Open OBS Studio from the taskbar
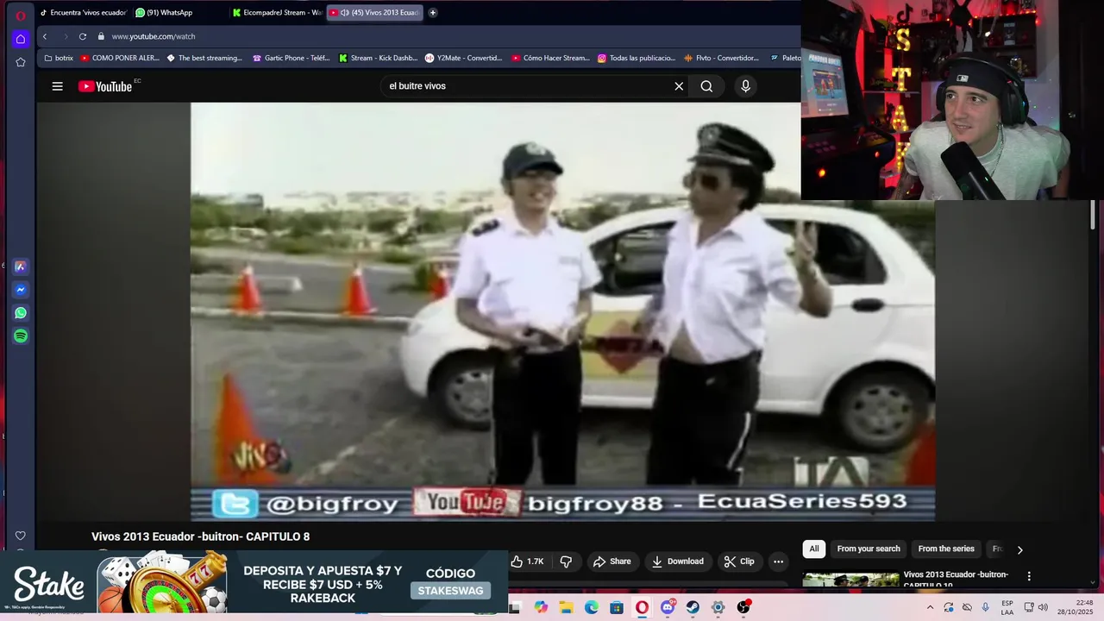Screen dimensions: 1104x621 click(743, 607)
